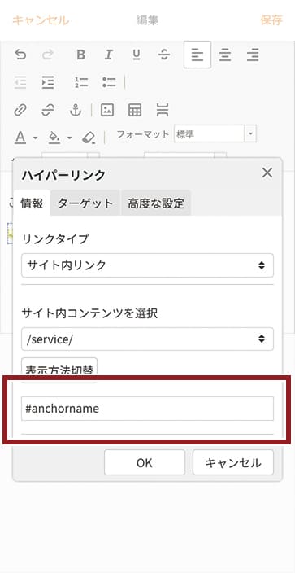The height and width of the screenshot is (573, 295).
Task: Click 保存 at the top right
Action: (271, 20)
